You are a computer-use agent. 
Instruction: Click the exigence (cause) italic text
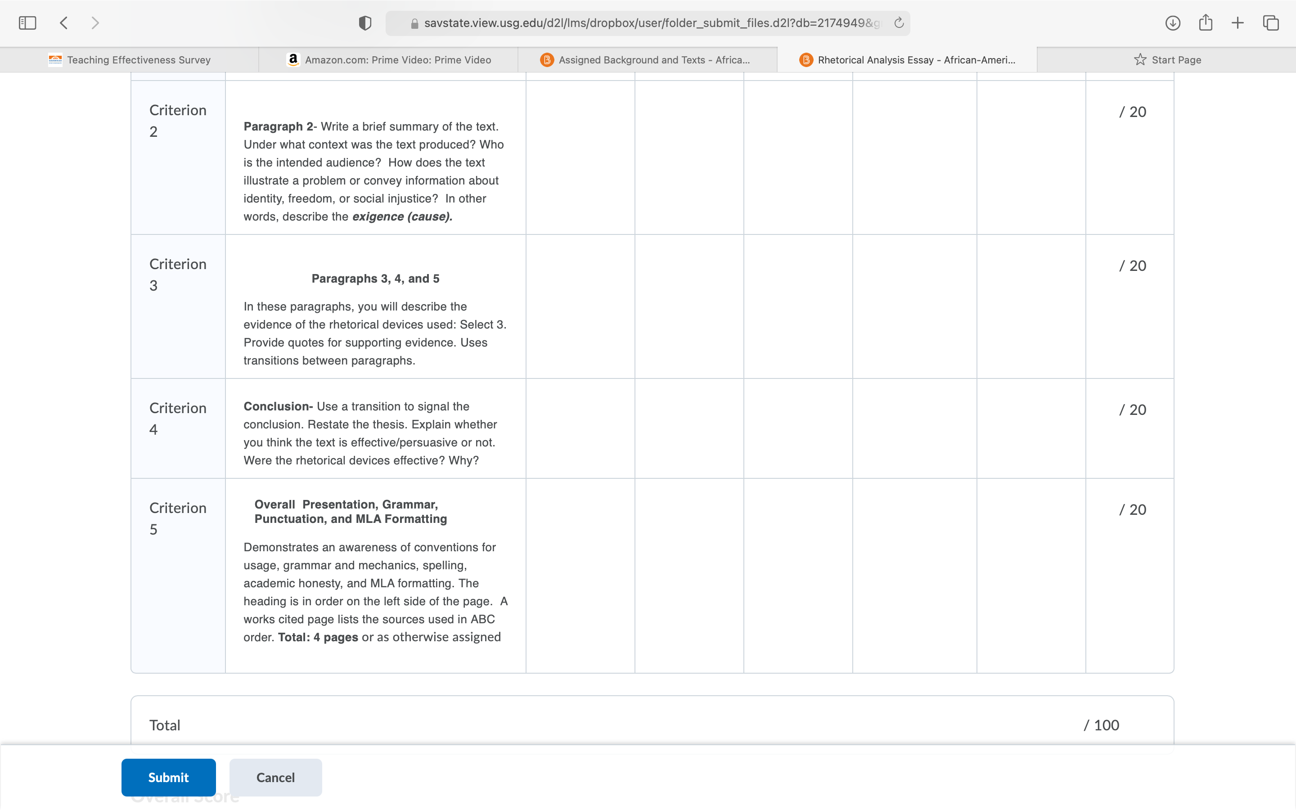[402, 216]
